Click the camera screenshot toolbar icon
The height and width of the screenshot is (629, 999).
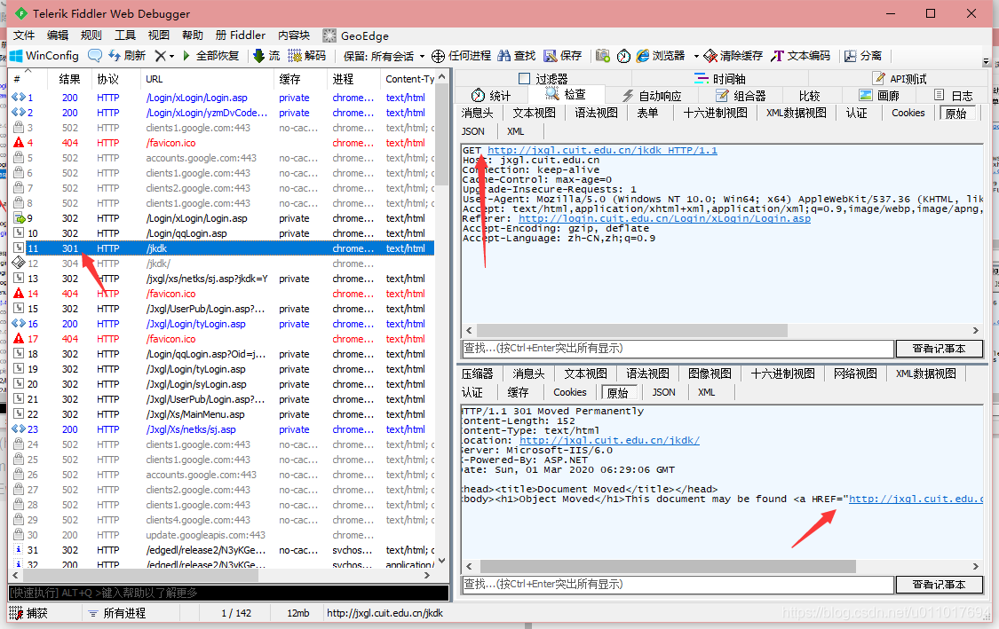(603, 56)
